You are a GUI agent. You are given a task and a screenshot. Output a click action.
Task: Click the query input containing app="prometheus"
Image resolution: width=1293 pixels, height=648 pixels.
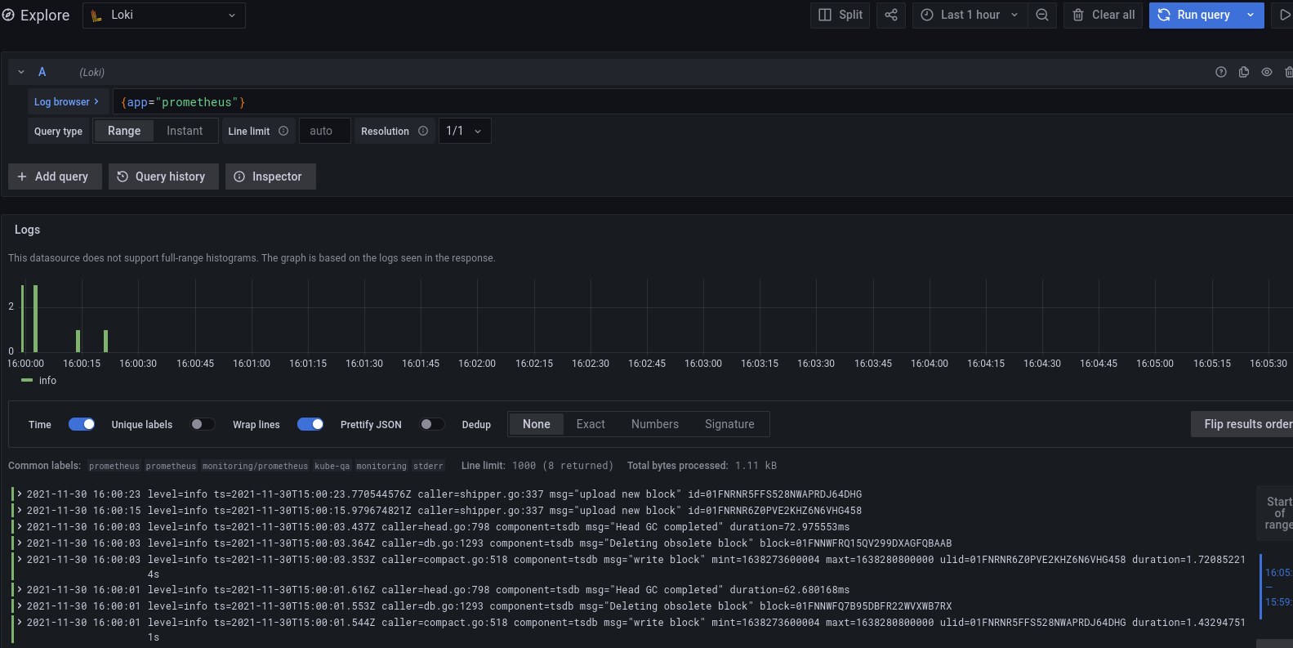[702, 102]
